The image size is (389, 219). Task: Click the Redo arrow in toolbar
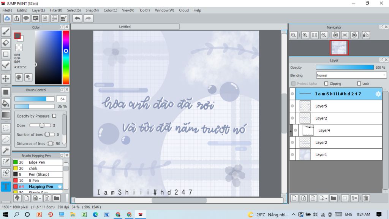click(x=88, y=18)
